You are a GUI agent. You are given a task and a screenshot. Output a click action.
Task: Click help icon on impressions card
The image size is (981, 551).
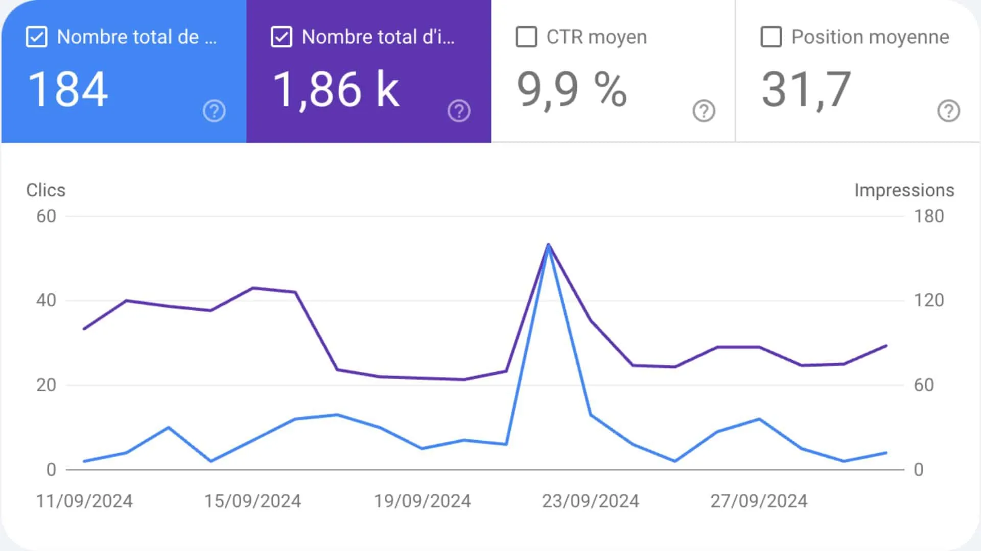pos(459,111)
